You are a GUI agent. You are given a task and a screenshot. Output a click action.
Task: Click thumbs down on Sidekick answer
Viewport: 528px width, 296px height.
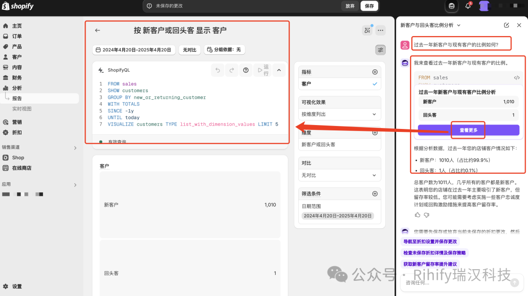(x=427, y=215)
